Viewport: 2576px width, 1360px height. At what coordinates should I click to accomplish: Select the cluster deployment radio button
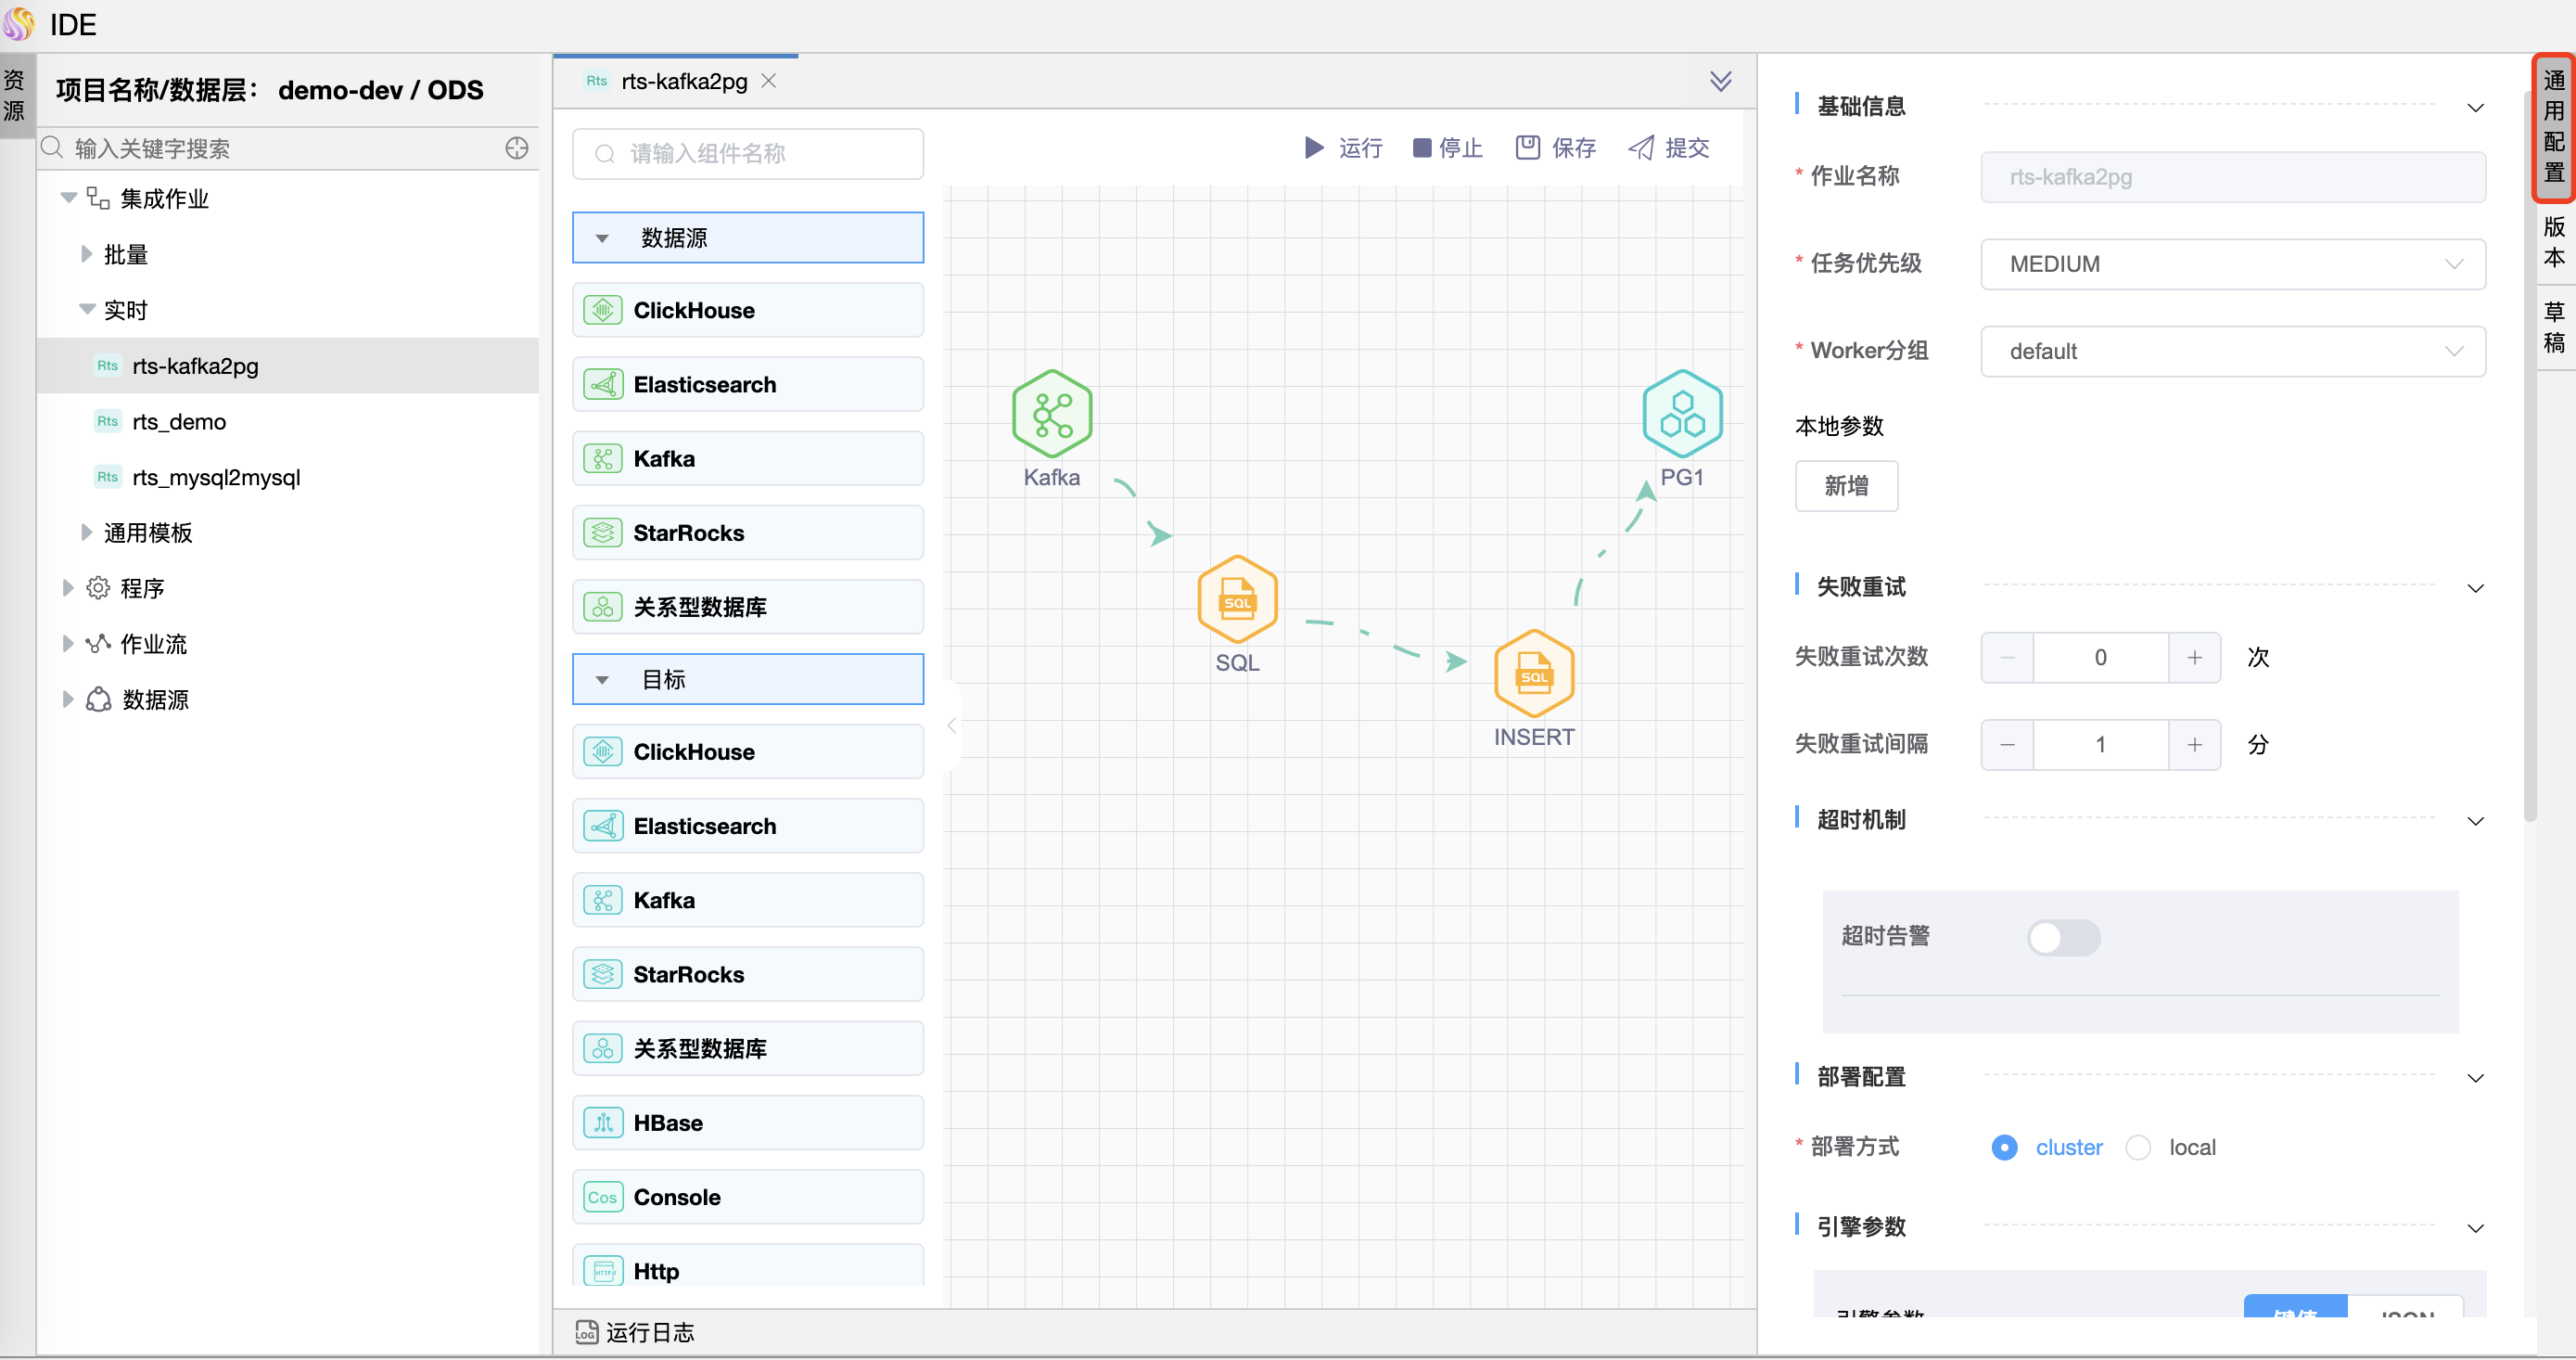(2003, 1148)
